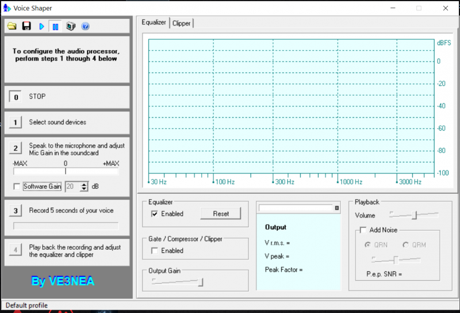Click the playback Volume slider thumb
The image size is (460, 313).
coord(414,215)
